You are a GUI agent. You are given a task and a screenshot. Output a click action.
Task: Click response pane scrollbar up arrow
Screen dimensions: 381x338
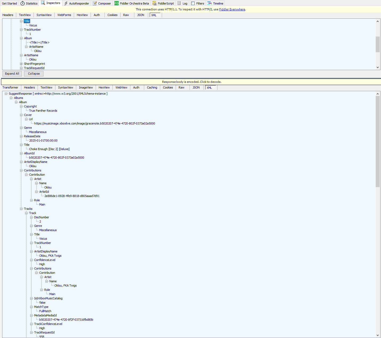click(x=378, y=94)
